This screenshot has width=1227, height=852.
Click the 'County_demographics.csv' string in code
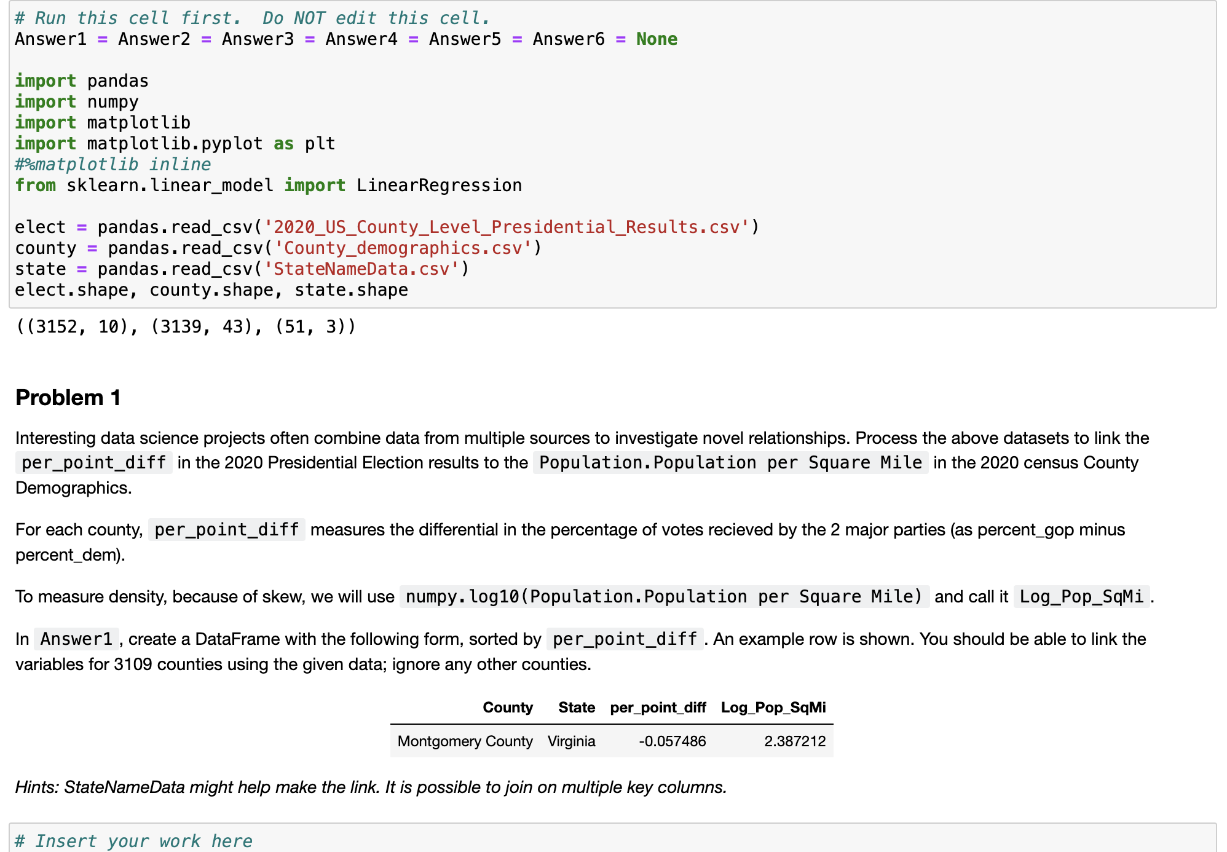pos(402,248)
